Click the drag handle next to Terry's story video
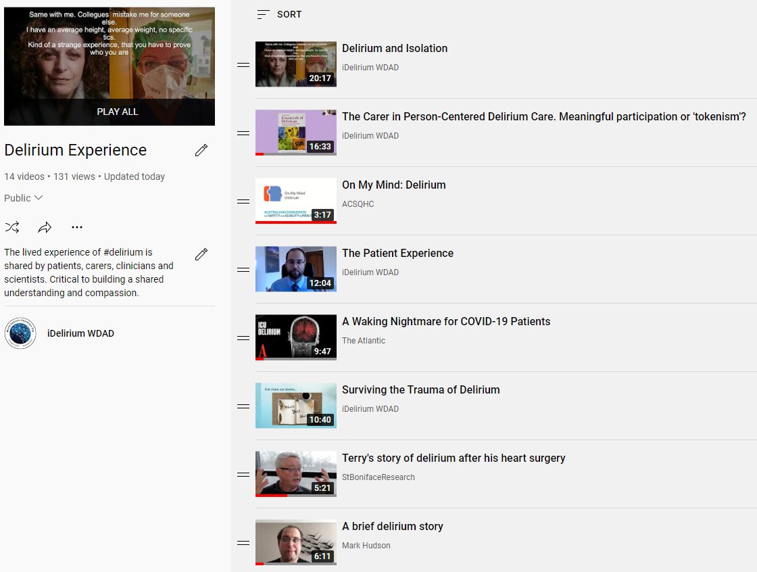The height and width of the screenshot is (572, 757). 243,474
